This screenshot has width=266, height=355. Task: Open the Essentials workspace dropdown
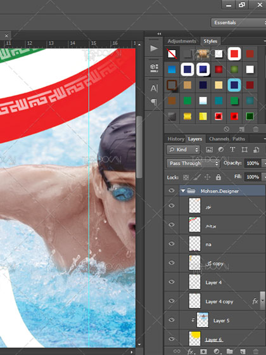238,23
